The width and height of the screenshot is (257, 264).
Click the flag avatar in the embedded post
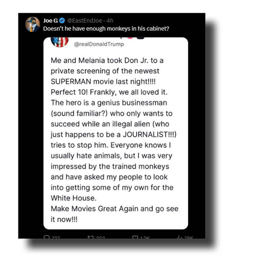tap(60, 41)
